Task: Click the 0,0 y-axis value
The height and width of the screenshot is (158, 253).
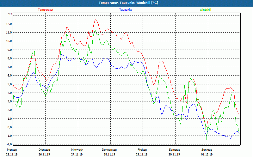Action: (10, 127)
